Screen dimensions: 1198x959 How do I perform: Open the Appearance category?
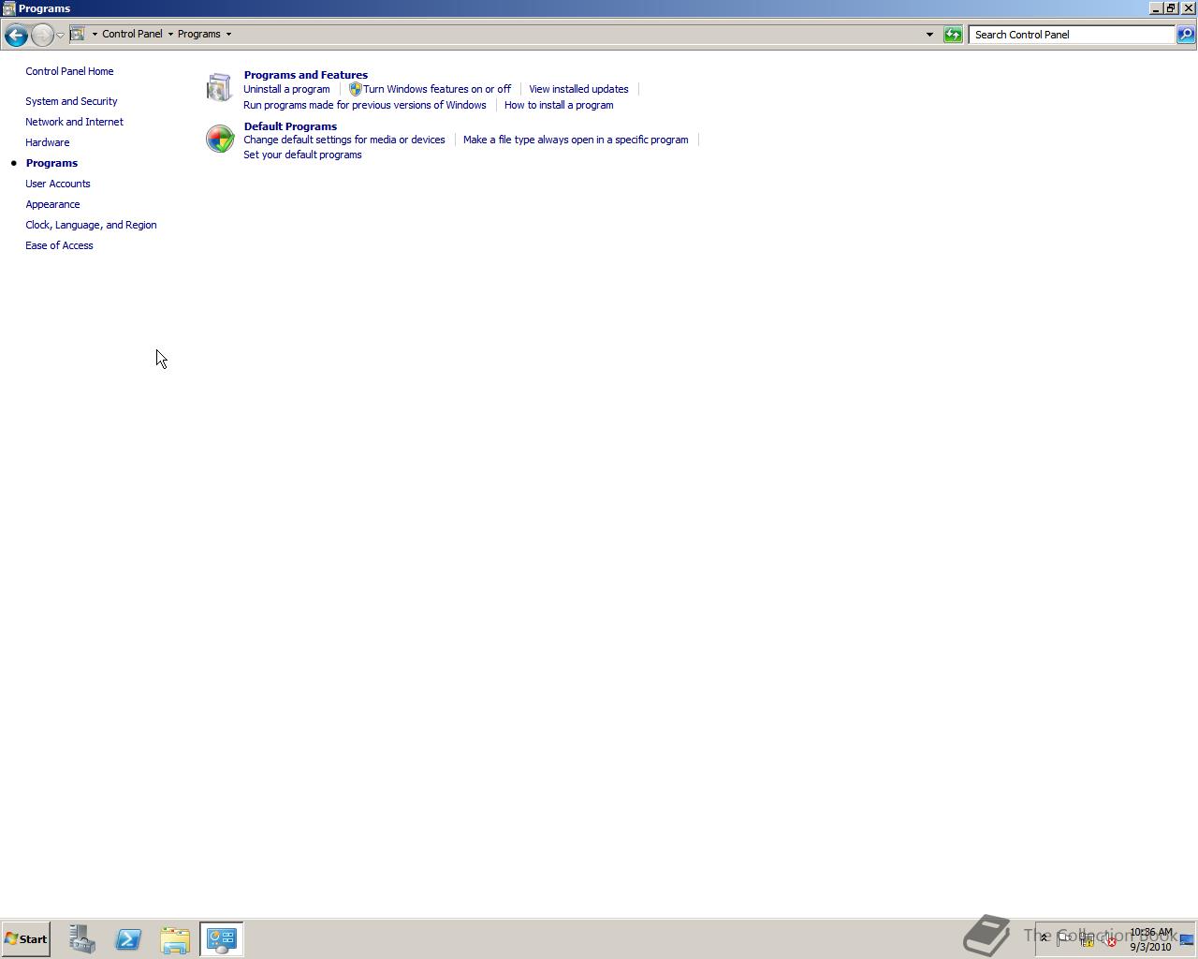pyautogui.click(x=52, y=204)
